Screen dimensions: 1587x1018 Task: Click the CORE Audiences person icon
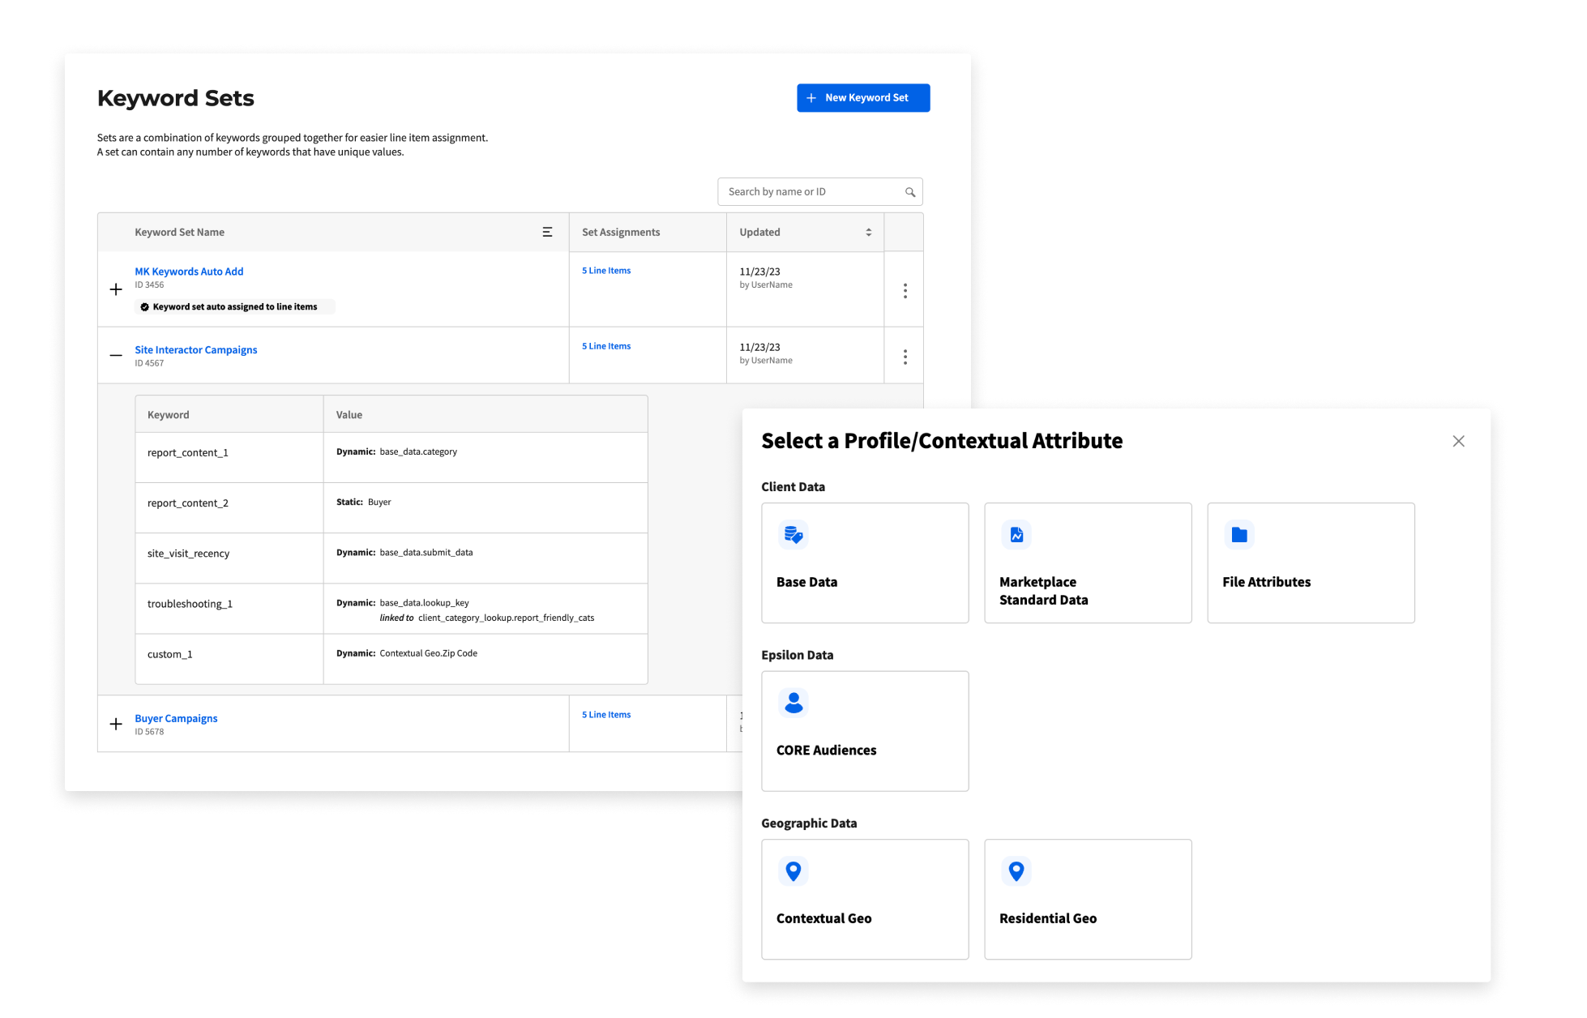point(793,703)
